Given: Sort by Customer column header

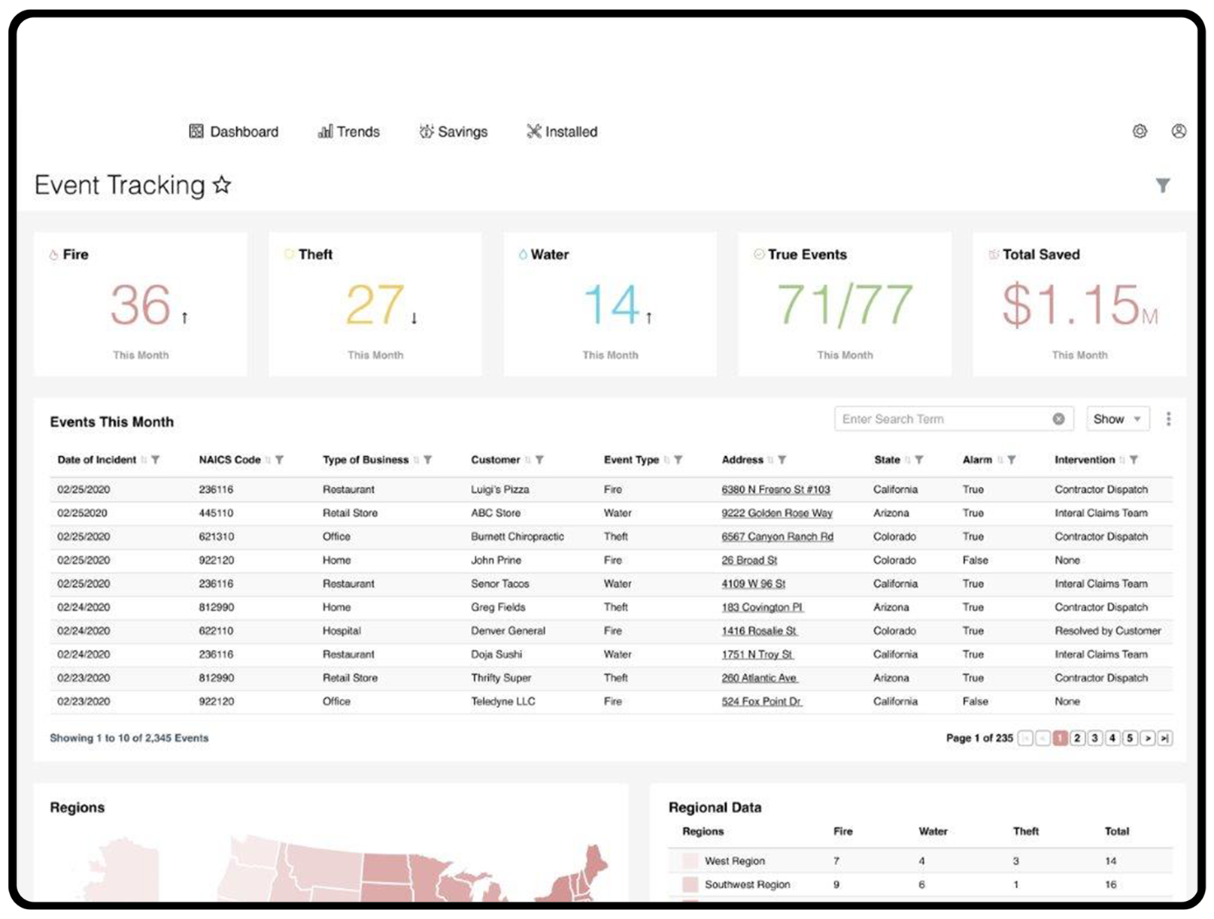Looking at the screenshot, I should tap(495, 460).
